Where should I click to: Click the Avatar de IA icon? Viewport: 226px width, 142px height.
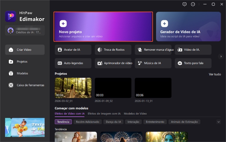(60, 50)
